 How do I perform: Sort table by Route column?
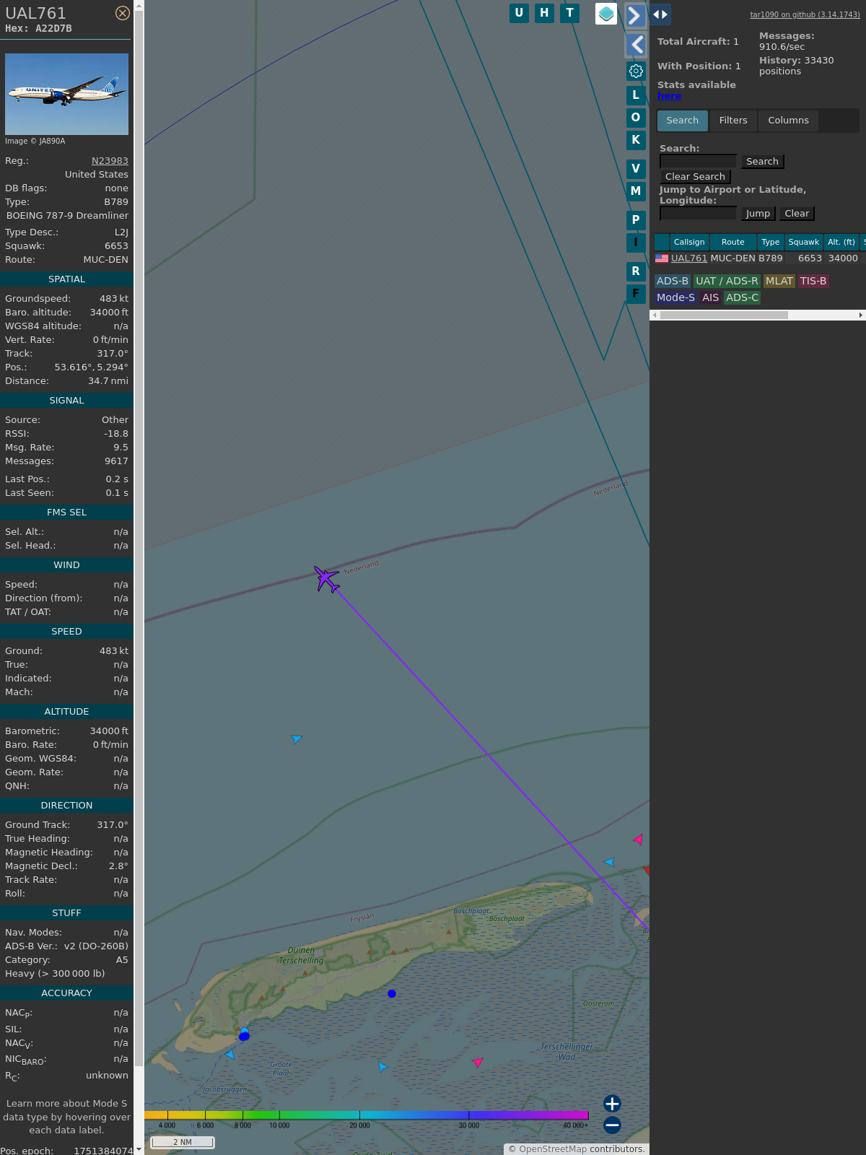pos(732,243)
